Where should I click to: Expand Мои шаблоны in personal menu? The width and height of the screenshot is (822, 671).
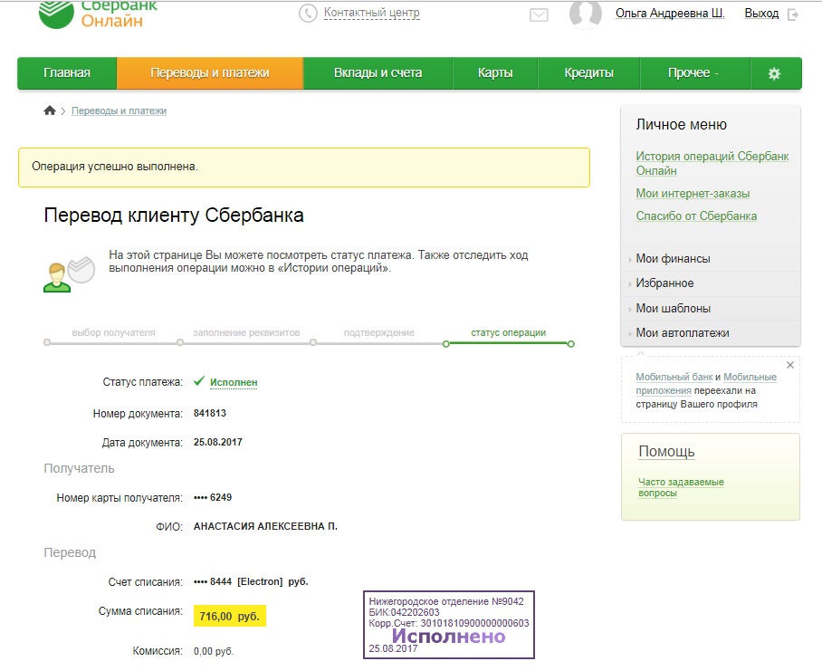point(674,308)
